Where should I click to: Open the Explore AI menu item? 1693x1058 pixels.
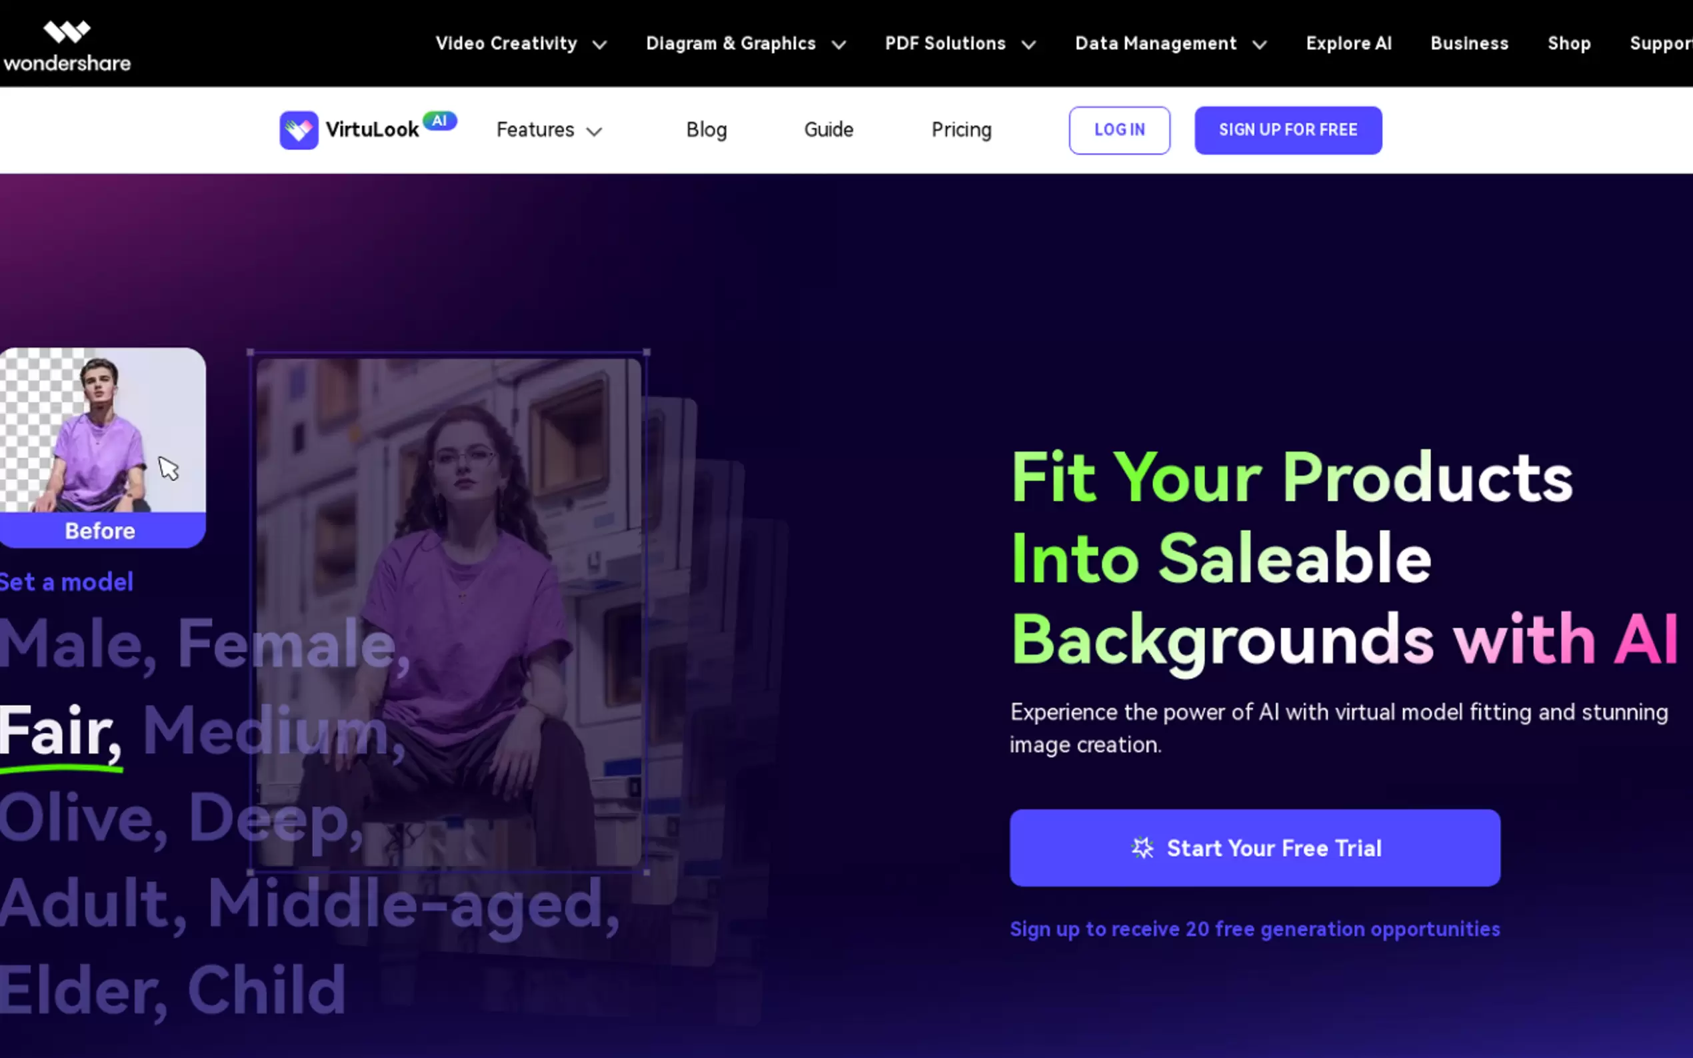click(1348, 43)
